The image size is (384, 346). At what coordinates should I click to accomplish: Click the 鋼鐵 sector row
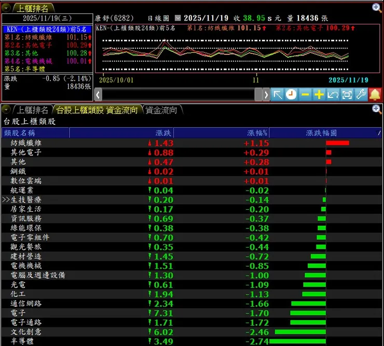(x=191, y=171)
